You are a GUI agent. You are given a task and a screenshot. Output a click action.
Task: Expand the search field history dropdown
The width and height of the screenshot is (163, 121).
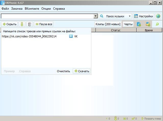pos(96,16)
